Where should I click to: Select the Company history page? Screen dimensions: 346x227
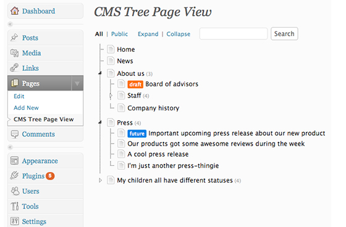[x=153, y=108]
